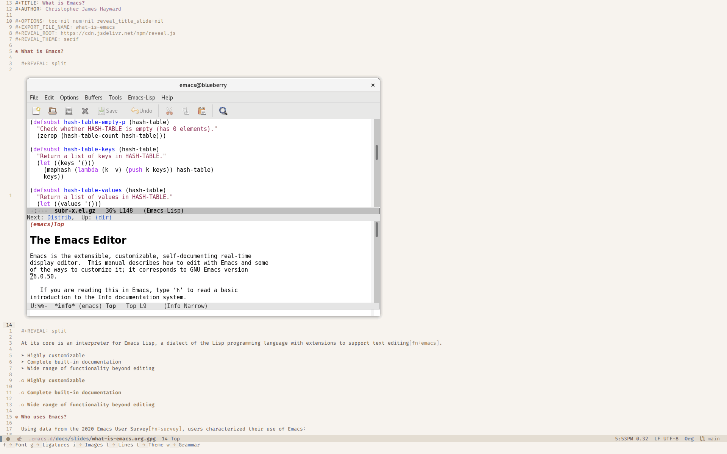
Task: Click the Distrib link in info pane
Action: point(59,217)
